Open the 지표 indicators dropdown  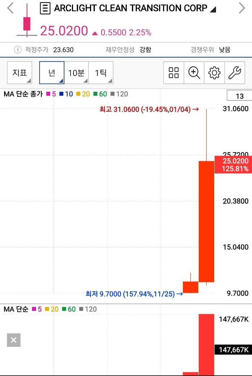pos(20,73)
